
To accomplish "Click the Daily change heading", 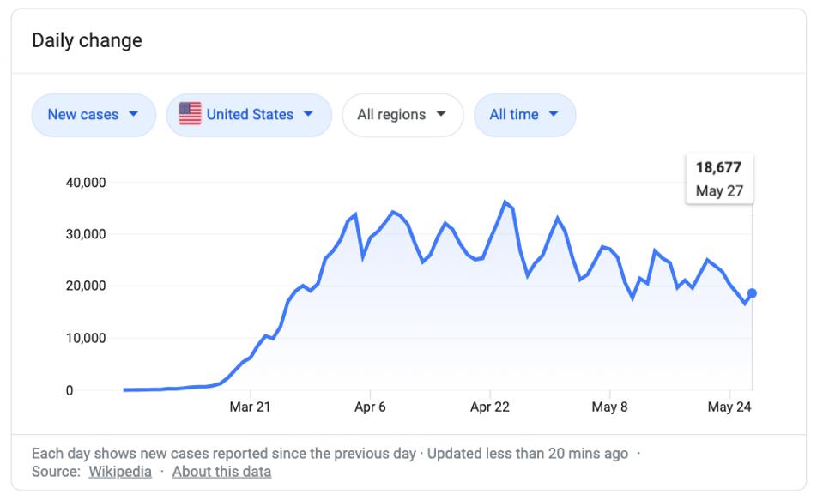I will point(87,40).
